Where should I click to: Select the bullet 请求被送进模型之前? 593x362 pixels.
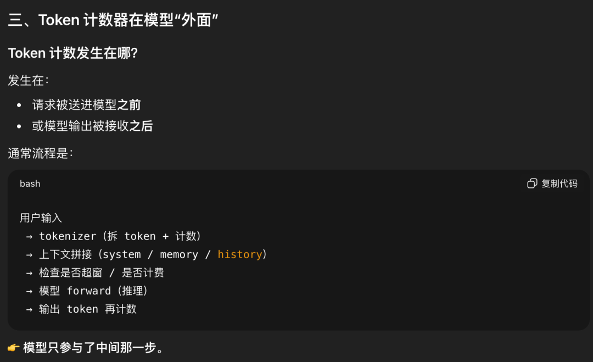point(86,104)
